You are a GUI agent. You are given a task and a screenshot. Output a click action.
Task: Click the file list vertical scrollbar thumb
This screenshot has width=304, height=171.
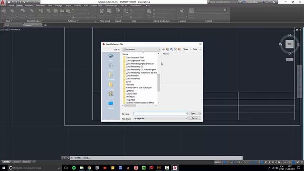point(158,82)
